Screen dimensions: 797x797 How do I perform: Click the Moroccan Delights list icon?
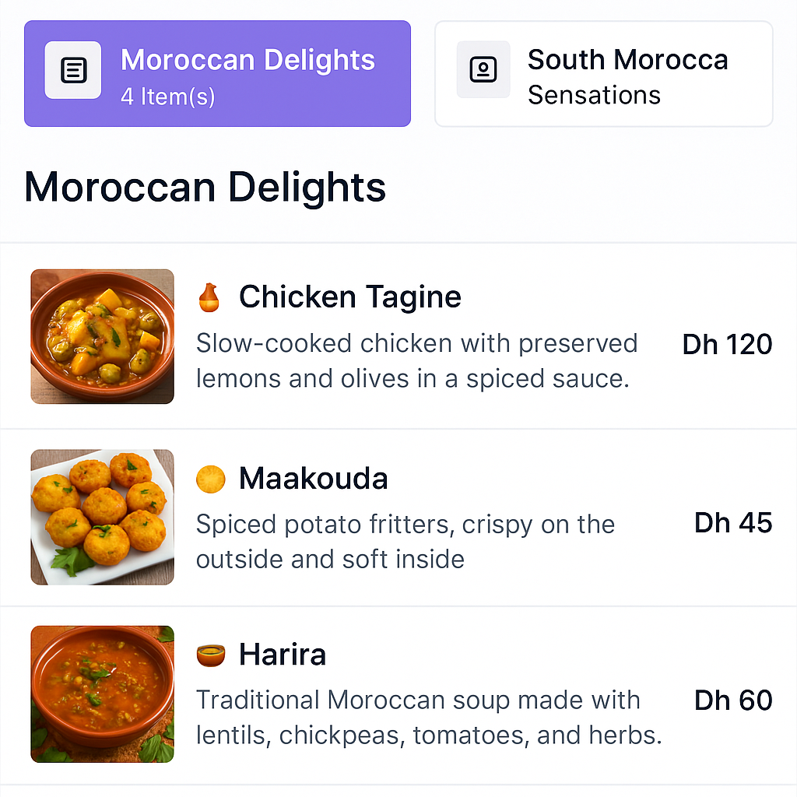click(x=72, y=71)
